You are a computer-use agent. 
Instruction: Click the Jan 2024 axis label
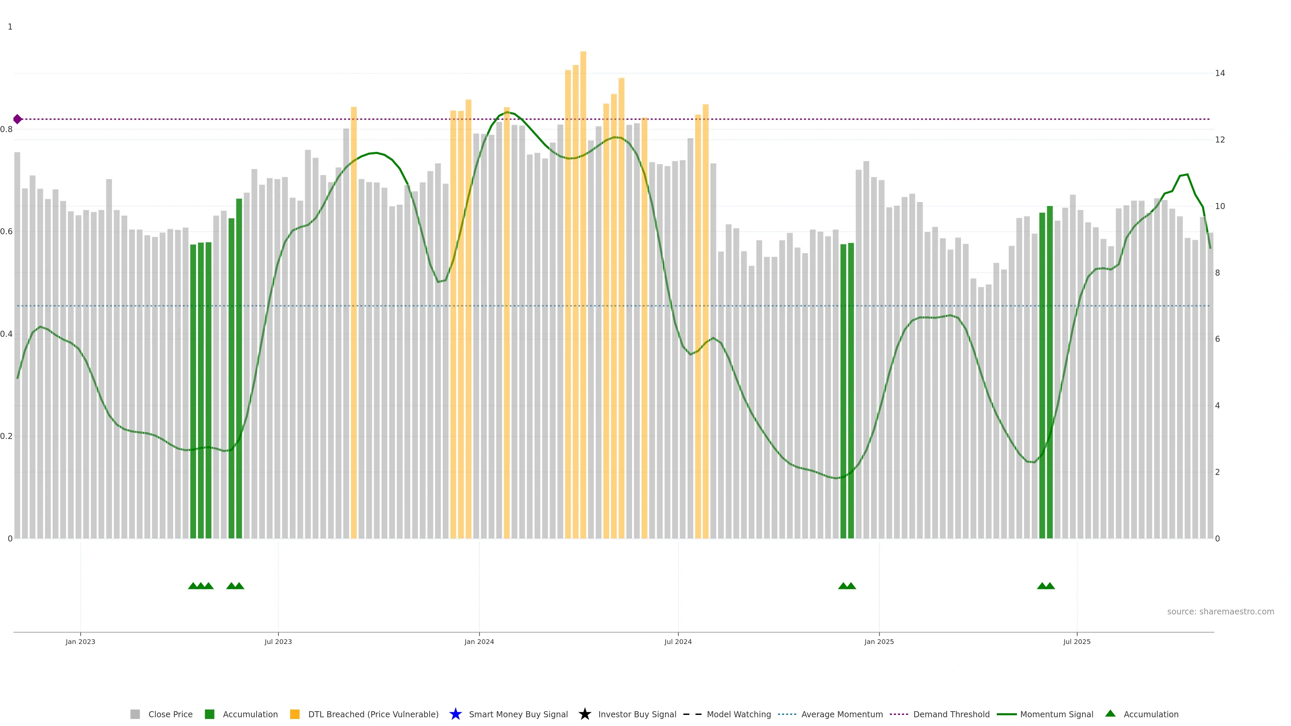point(479,641)
